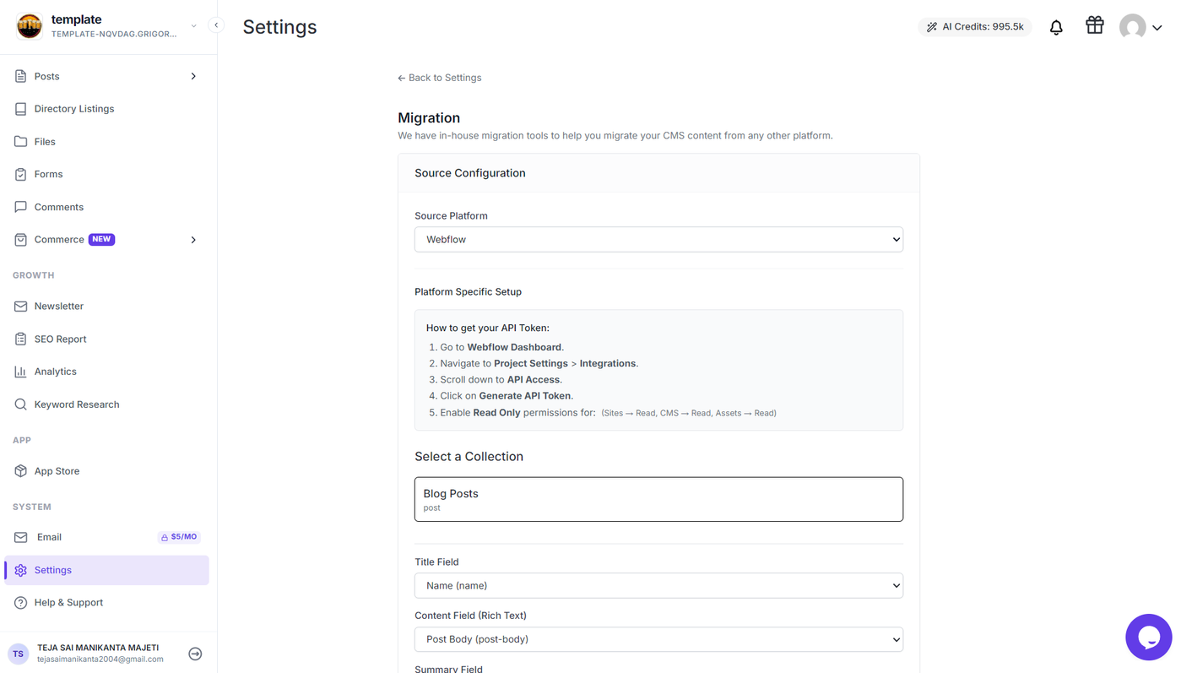The image size is (1181, 673).
Task: Open the Source Platform dropdown
Action: 658,239
